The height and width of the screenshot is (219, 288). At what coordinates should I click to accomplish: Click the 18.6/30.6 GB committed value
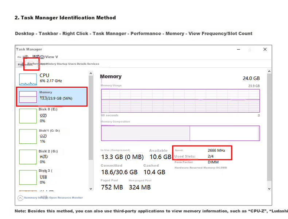click(119, 172)
